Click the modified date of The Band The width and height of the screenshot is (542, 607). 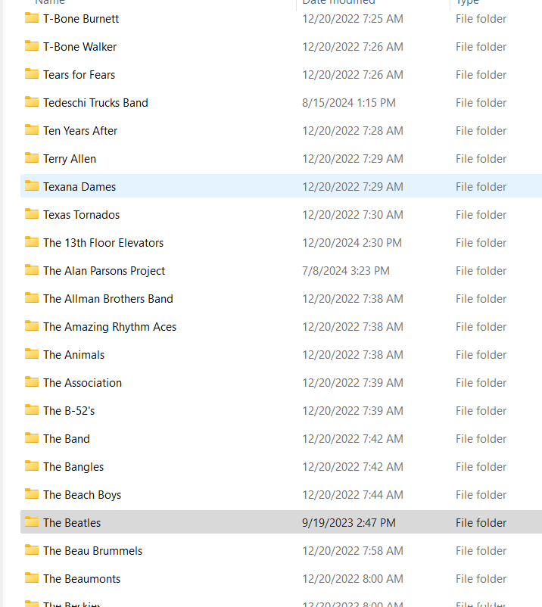pyautogui.click(x=352, y=439)
